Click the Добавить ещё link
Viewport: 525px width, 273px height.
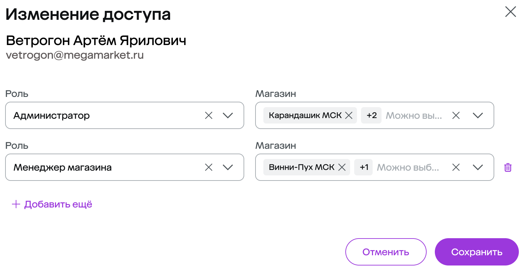(58, 204)
